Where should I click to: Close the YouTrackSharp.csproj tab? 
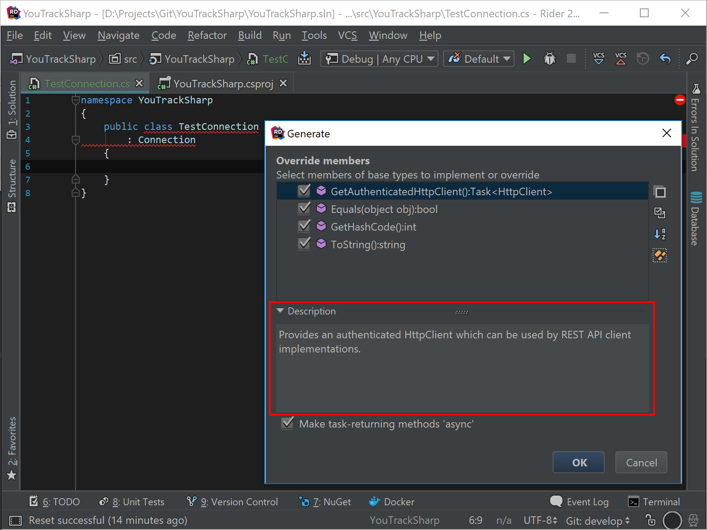[x=283, y=83]
